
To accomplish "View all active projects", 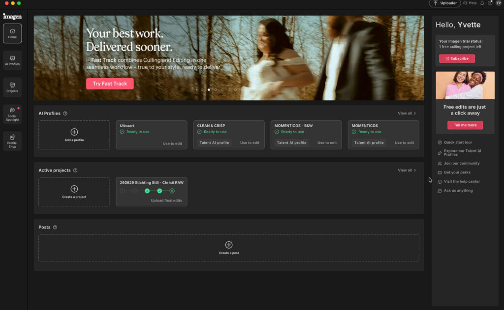I will (x=407, y=170).
